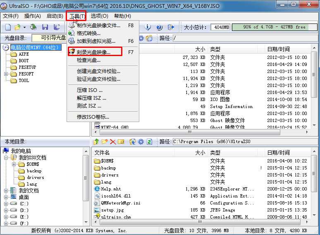This screenshot has width=320, height=235.
Task: Select the TOOL folder in tree
Action: (x=19, y=80)
